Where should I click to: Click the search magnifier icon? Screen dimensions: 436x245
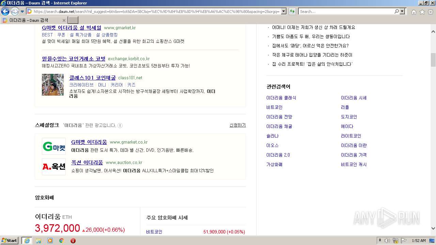[x=396, y=12]
